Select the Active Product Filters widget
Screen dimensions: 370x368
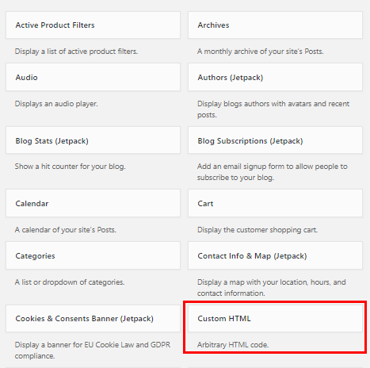(x=93, y=25)
